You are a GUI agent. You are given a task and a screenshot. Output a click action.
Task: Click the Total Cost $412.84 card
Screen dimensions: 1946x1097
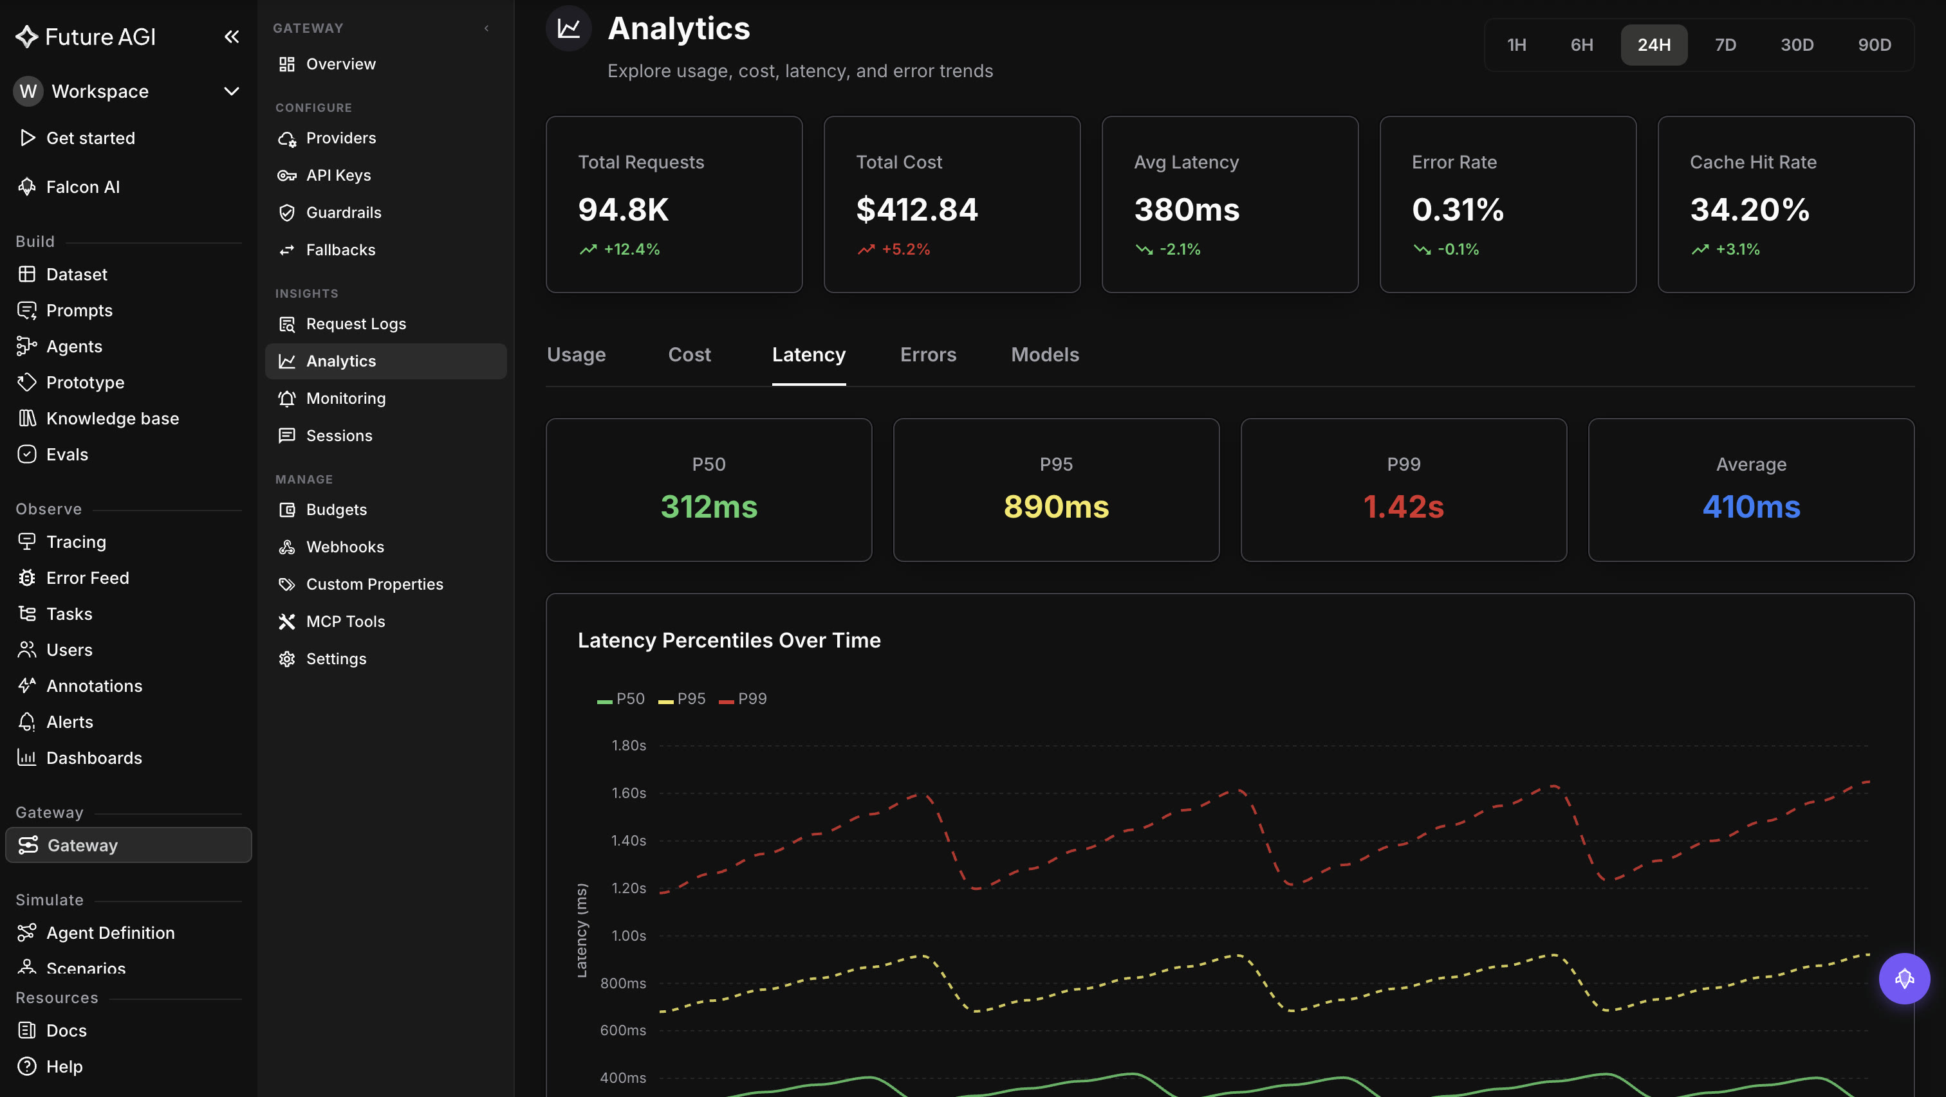(952, 204)
